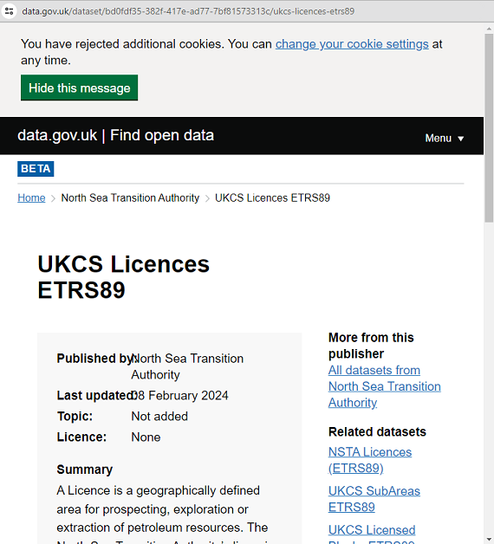This screenshot has height=544, width=494.
Task: Click the Summary heading
Action: pyautogui.click(x=85, y=470)
